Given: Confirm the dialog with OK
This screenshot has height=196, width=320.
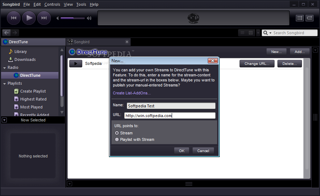Looking at the screenshot, I should 181,151.
